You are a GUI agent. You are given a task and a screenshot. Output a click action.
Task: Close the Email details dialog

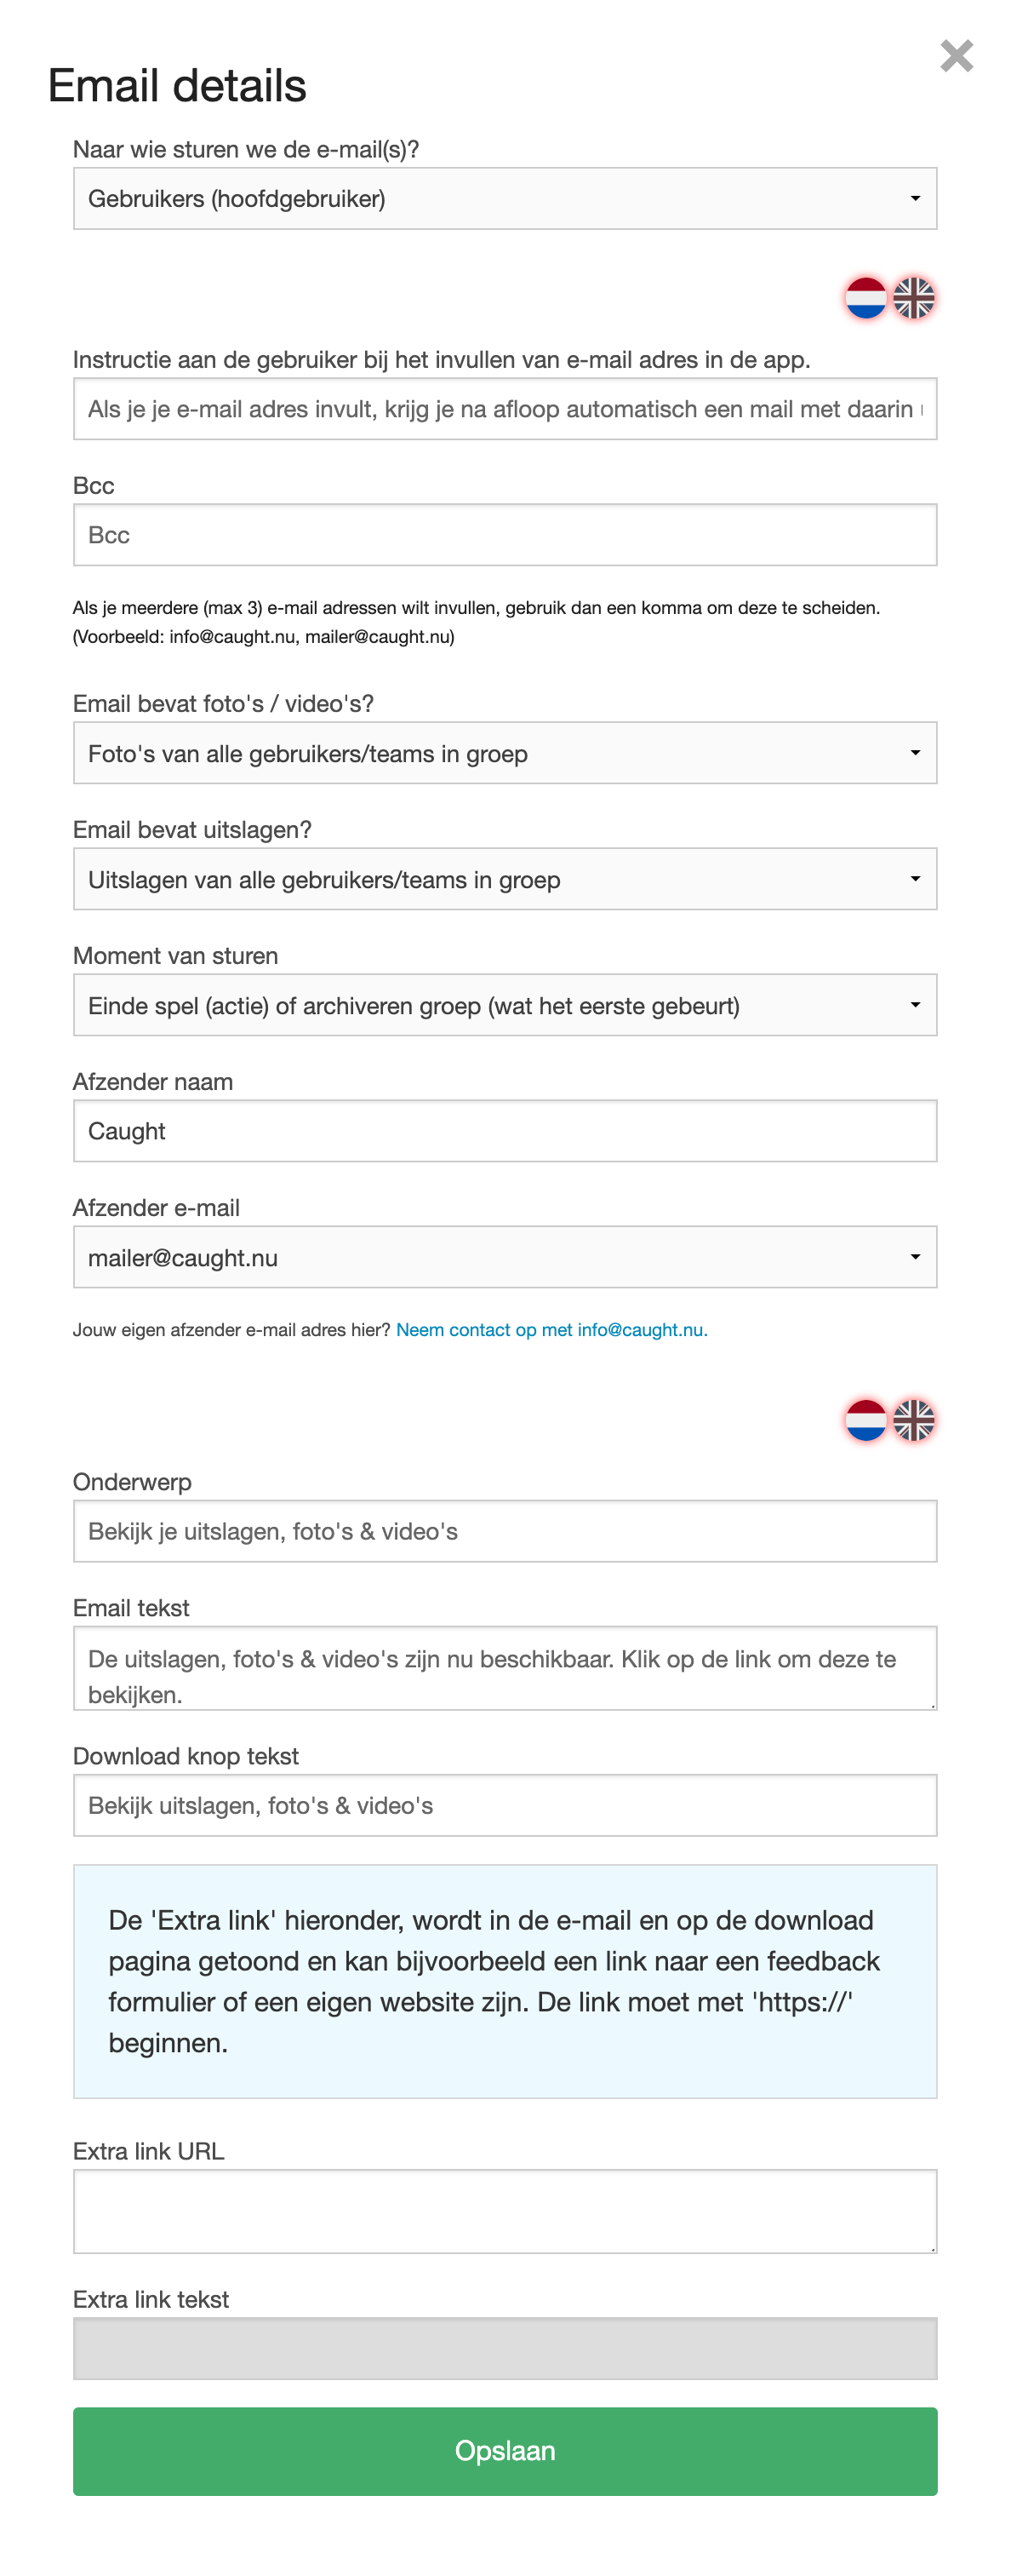point(956,56)
